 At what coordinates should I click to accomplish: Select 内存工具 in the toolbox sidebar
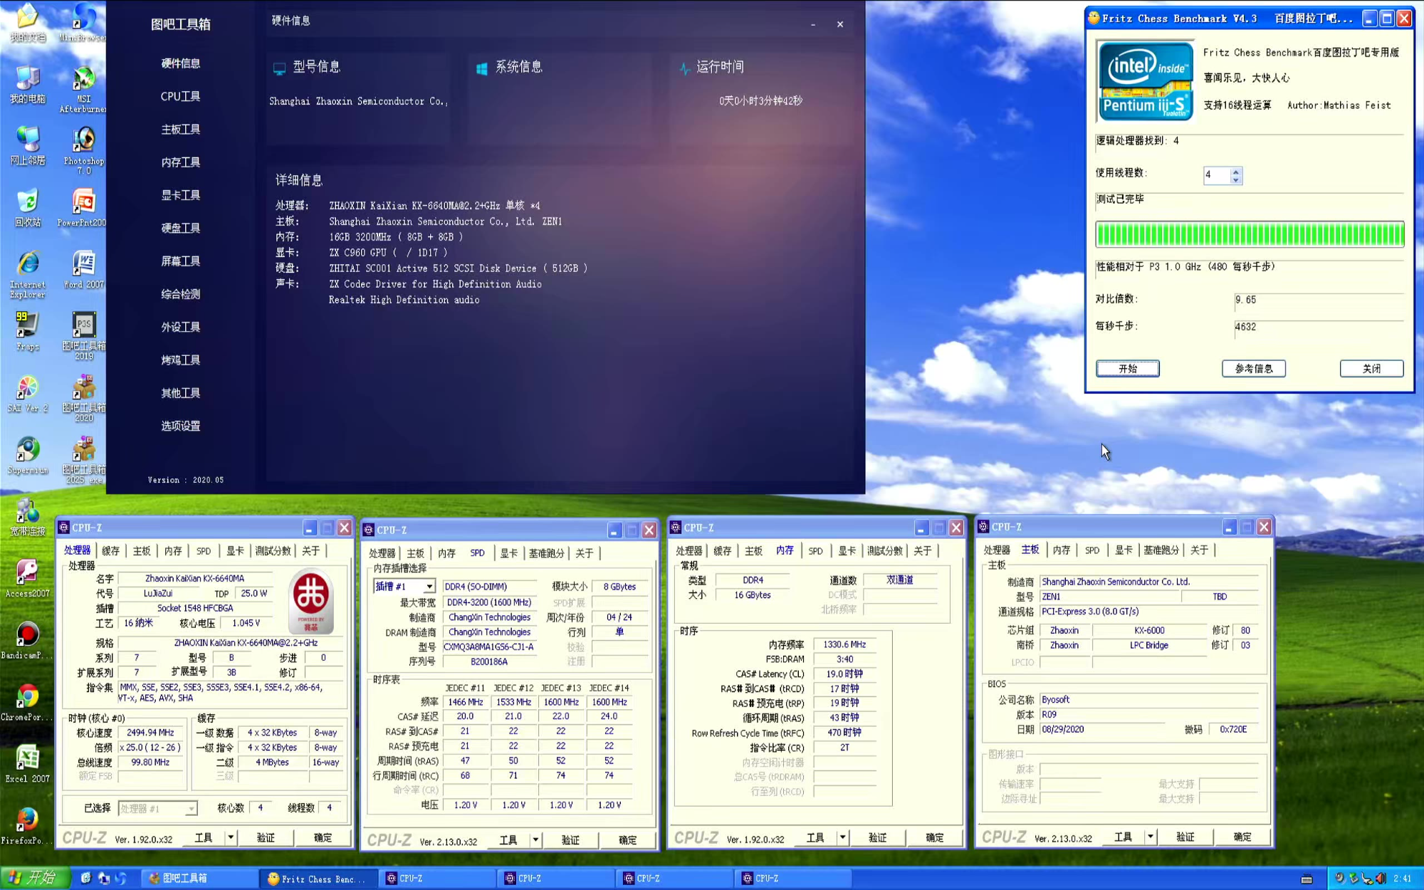180,162
